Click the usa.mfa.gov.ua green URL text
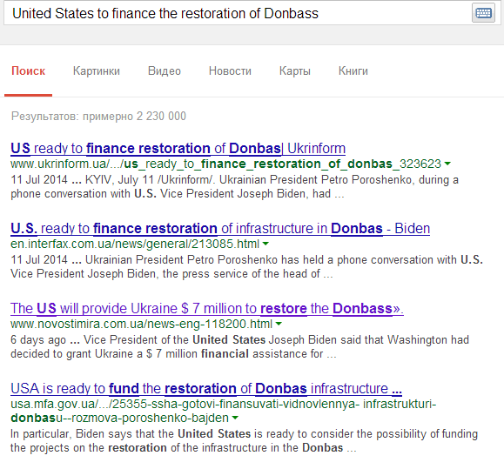 pyautogui.click(x=224, y=411)
